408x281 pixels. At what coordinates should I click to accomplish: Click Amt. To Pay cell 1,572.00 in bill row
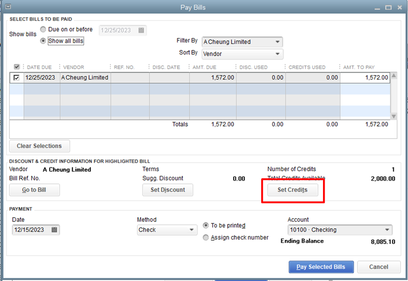365,77
